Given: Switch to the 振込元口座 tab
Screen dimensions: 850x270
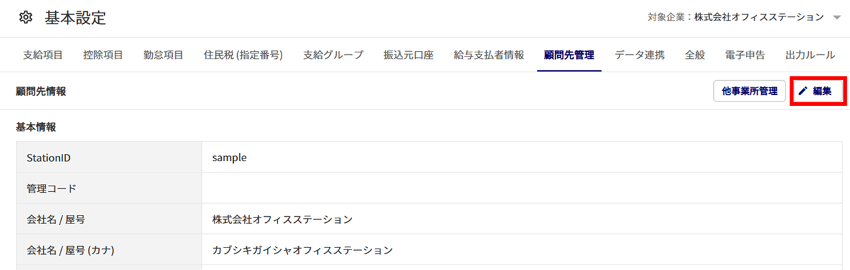Looking at the screenshot, I should [x=408, y=55].
